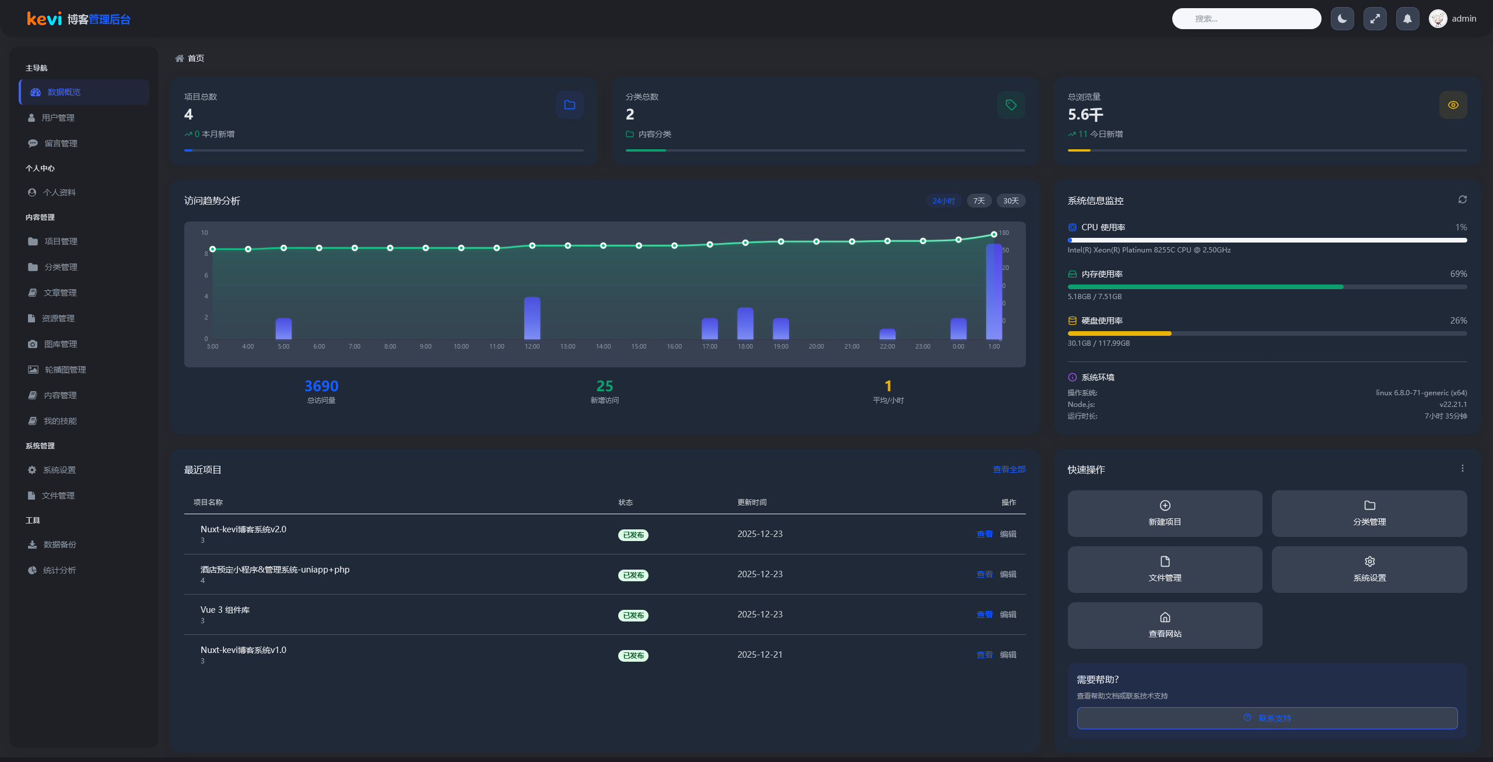Screen dimensions: 1493x762
Task: Click the fullscreen expand icon
Action: [1375, 19]
